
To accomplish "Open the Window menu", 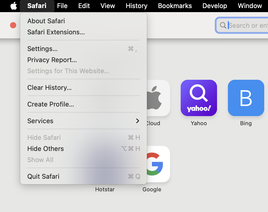I will tap(250, 6).
